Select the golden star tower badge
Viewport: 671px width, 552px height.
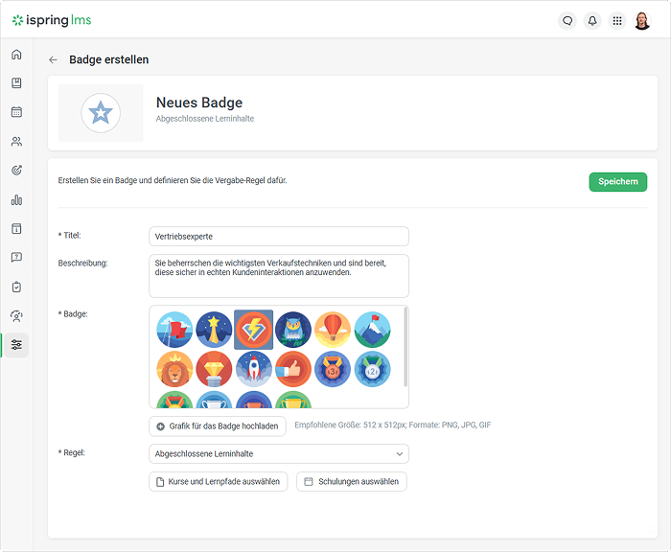pyautogui.click(x=214, y=330)
